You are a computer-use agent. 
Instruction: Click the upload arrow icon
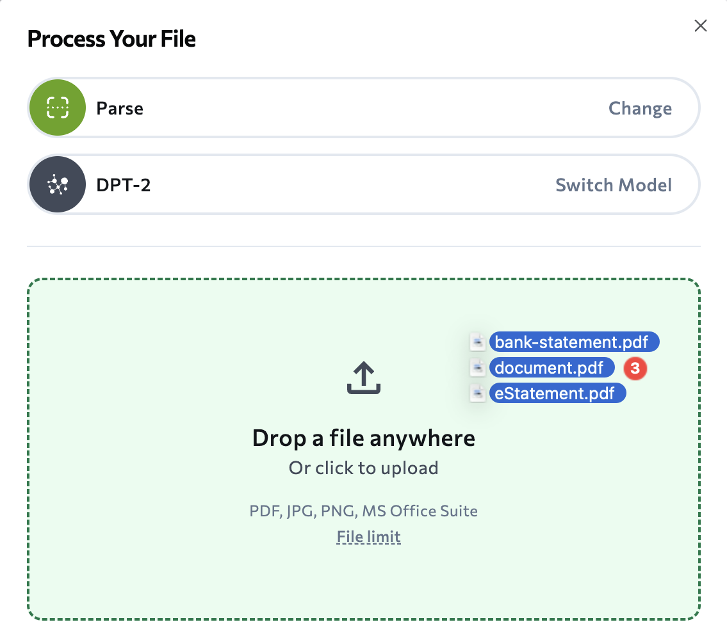[x=363, y=377]
